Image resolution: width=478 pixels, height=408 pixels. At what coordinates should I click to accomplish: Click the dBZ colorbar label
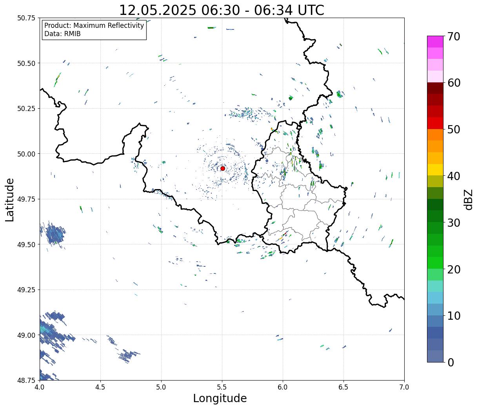(468, 199)
